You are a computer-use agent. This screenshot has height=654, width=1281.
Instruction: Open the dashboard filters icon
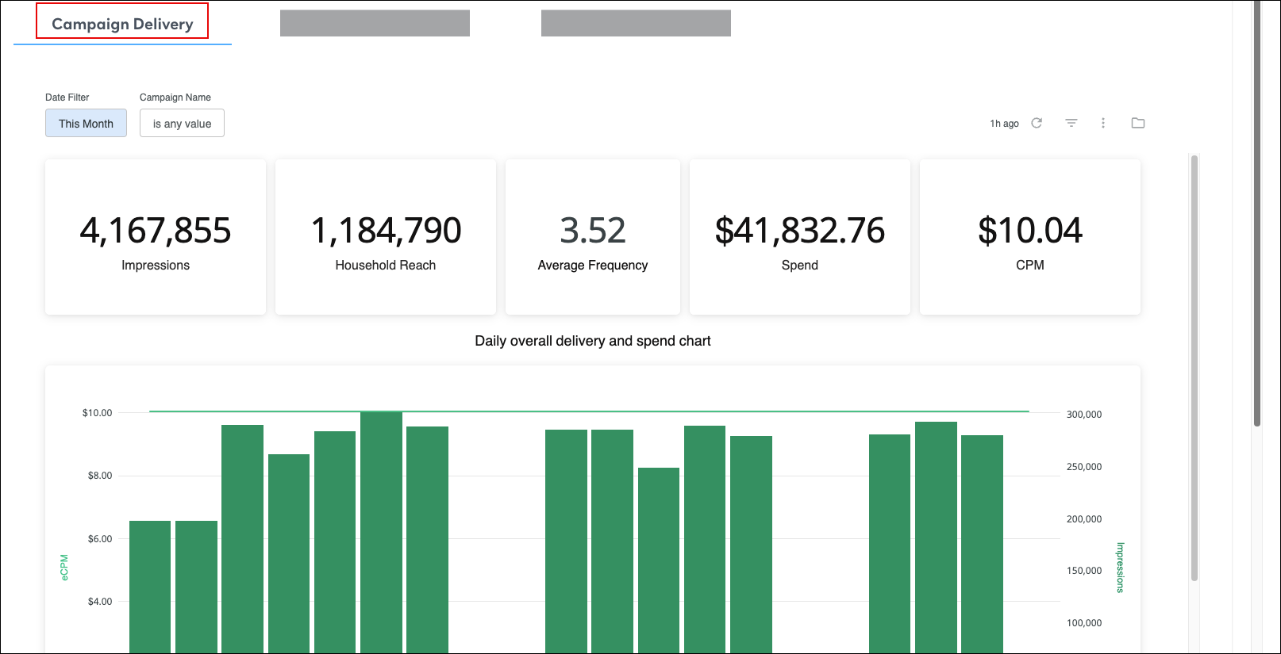(x=1071, y=123)
